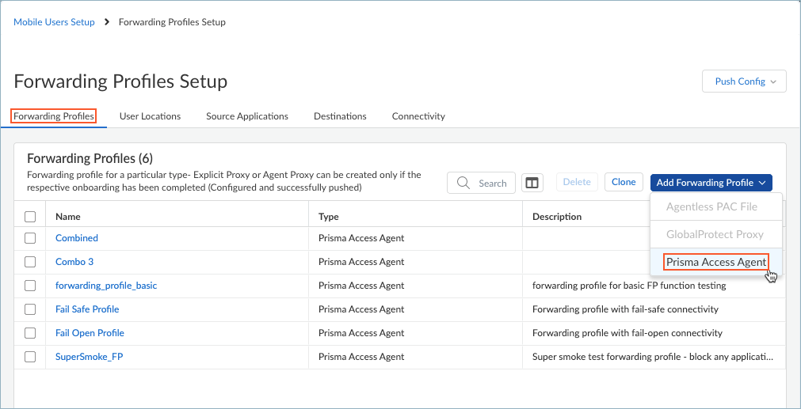The image size is (801, 409).
Task: Open the Fail Open Profile link
Action: point(90,333)
